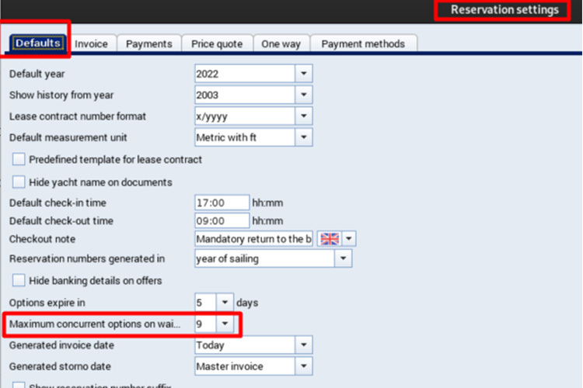Expand the Default year dropdown

[x=303, y=74]
